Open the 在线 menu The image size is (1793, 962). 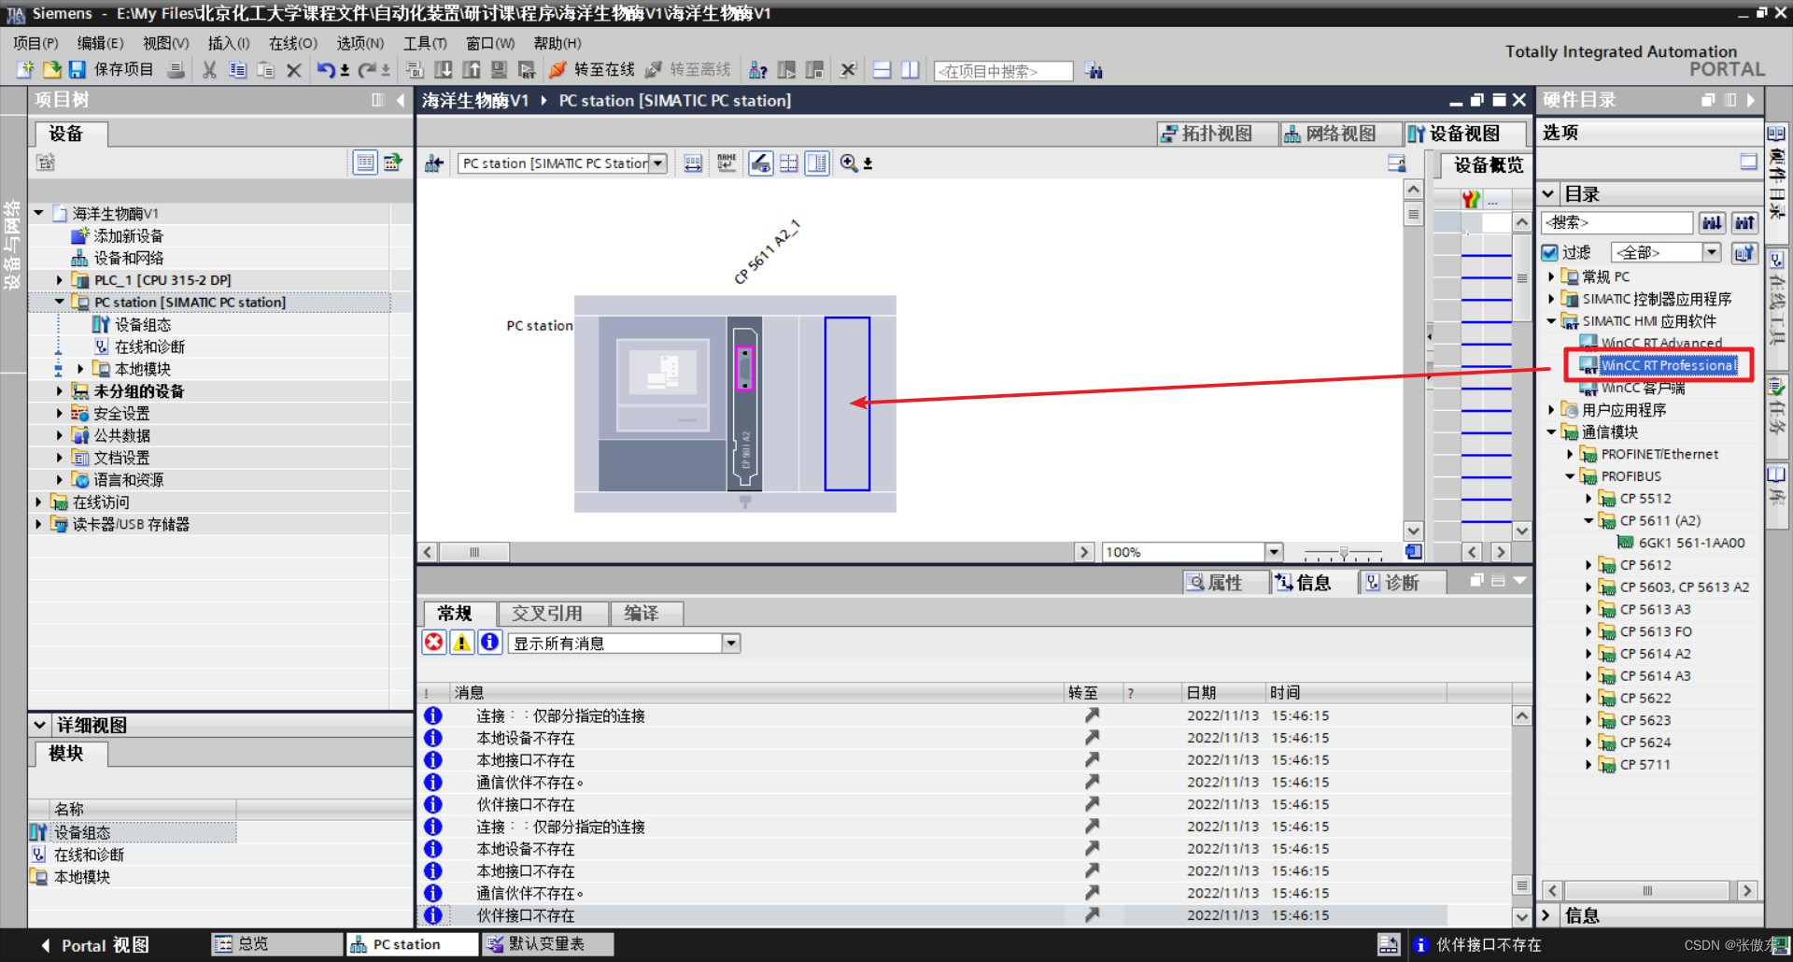[292, 43]
